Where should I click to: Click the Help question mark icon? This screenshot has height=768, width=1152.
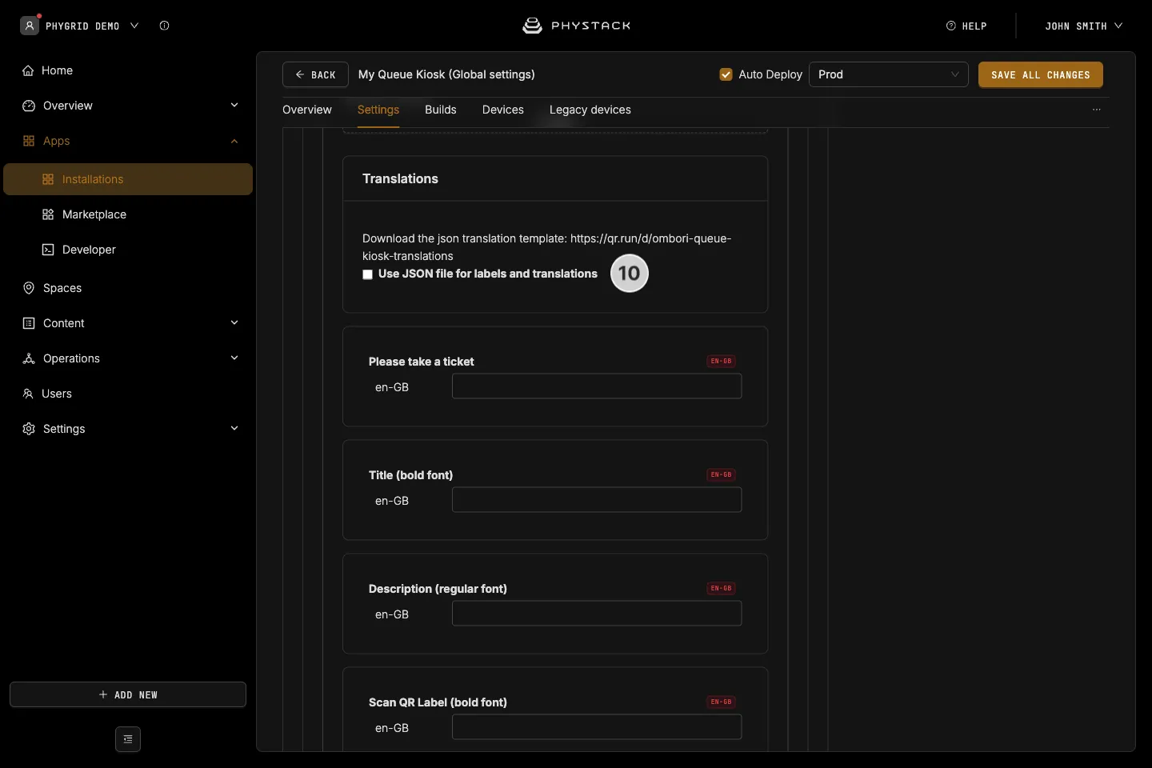[951, 26]
